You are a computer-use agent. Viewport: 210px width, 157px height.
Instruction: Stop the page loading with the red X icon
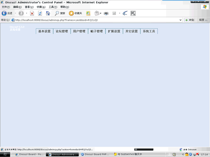(x=32, y=13)
